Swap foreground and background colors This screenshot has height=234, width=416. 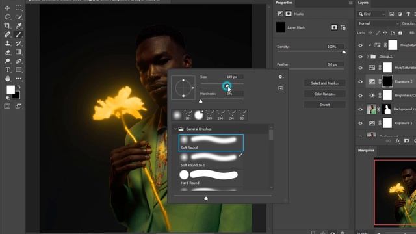point(19,87)
